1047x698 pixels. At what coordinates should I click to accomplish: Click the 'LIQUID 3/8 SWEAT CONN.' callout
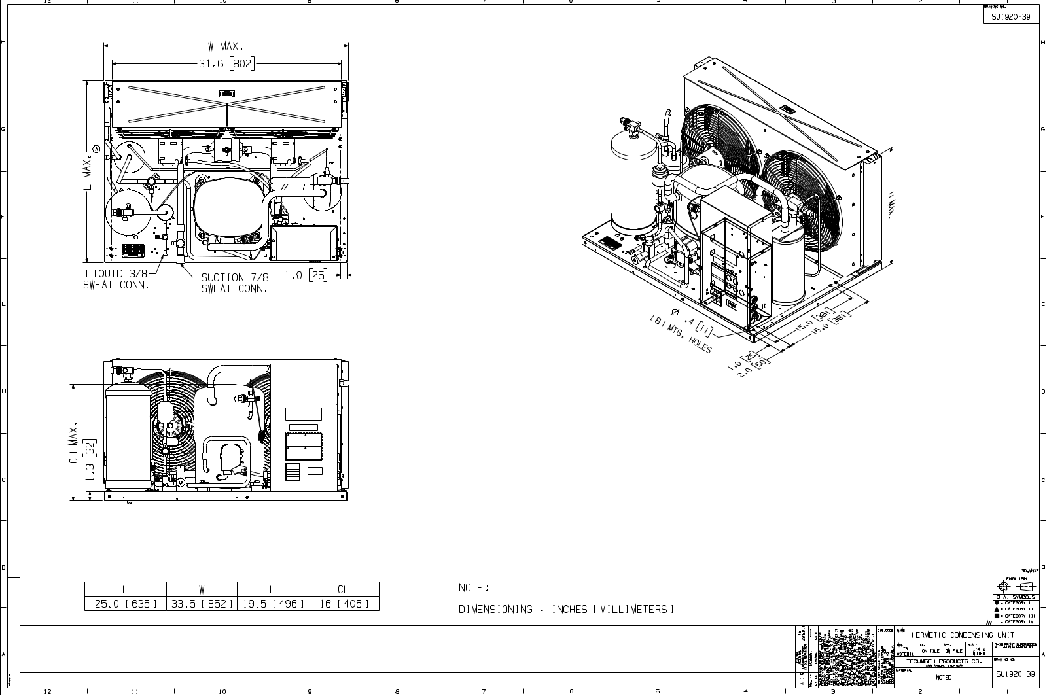[116, 279]
